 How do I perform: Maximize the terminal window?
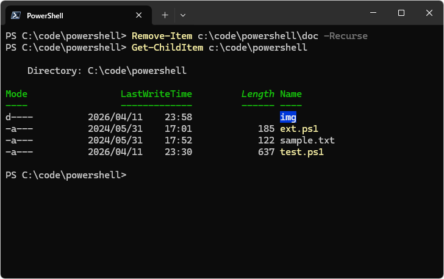[x=401, y=13]
